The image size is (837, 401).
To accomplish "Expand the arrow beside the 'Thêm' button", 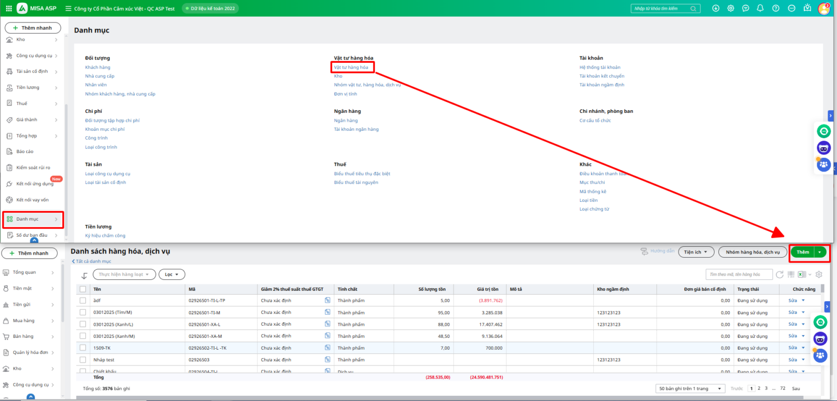I will [x=820, y=252].
